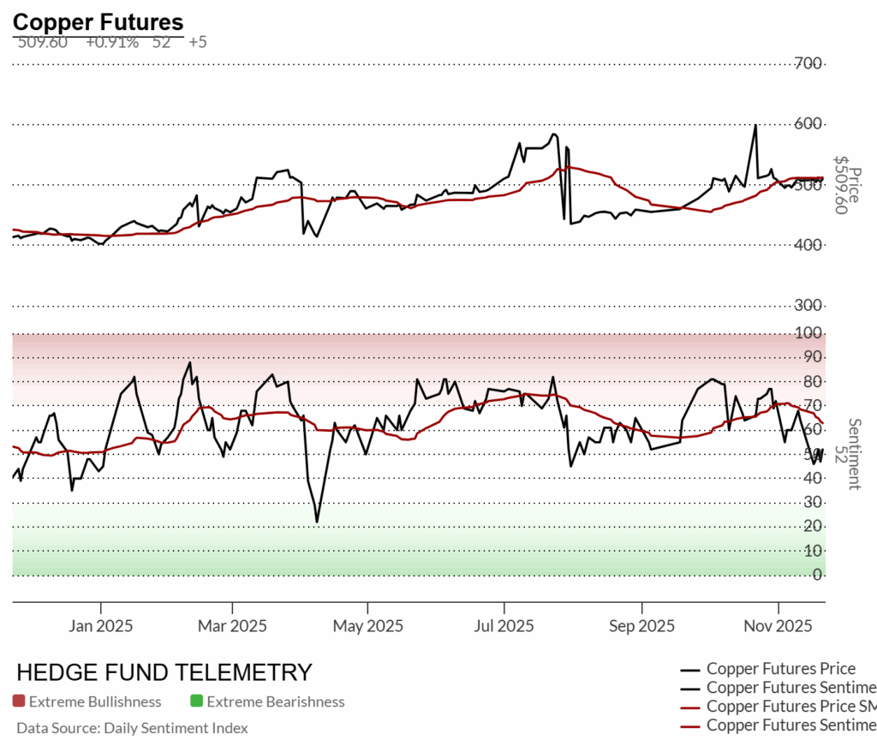This screenshot has height=752, width=877.
Task: Toggle the Copper Futures Price legend entry
Action: tap(780, 669)
